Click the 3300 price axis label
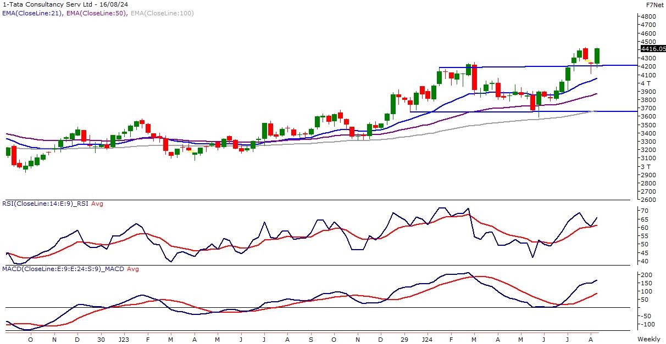The width and height of the screenshot is (666, 344). pyautogui.click(x=648, y=142)
